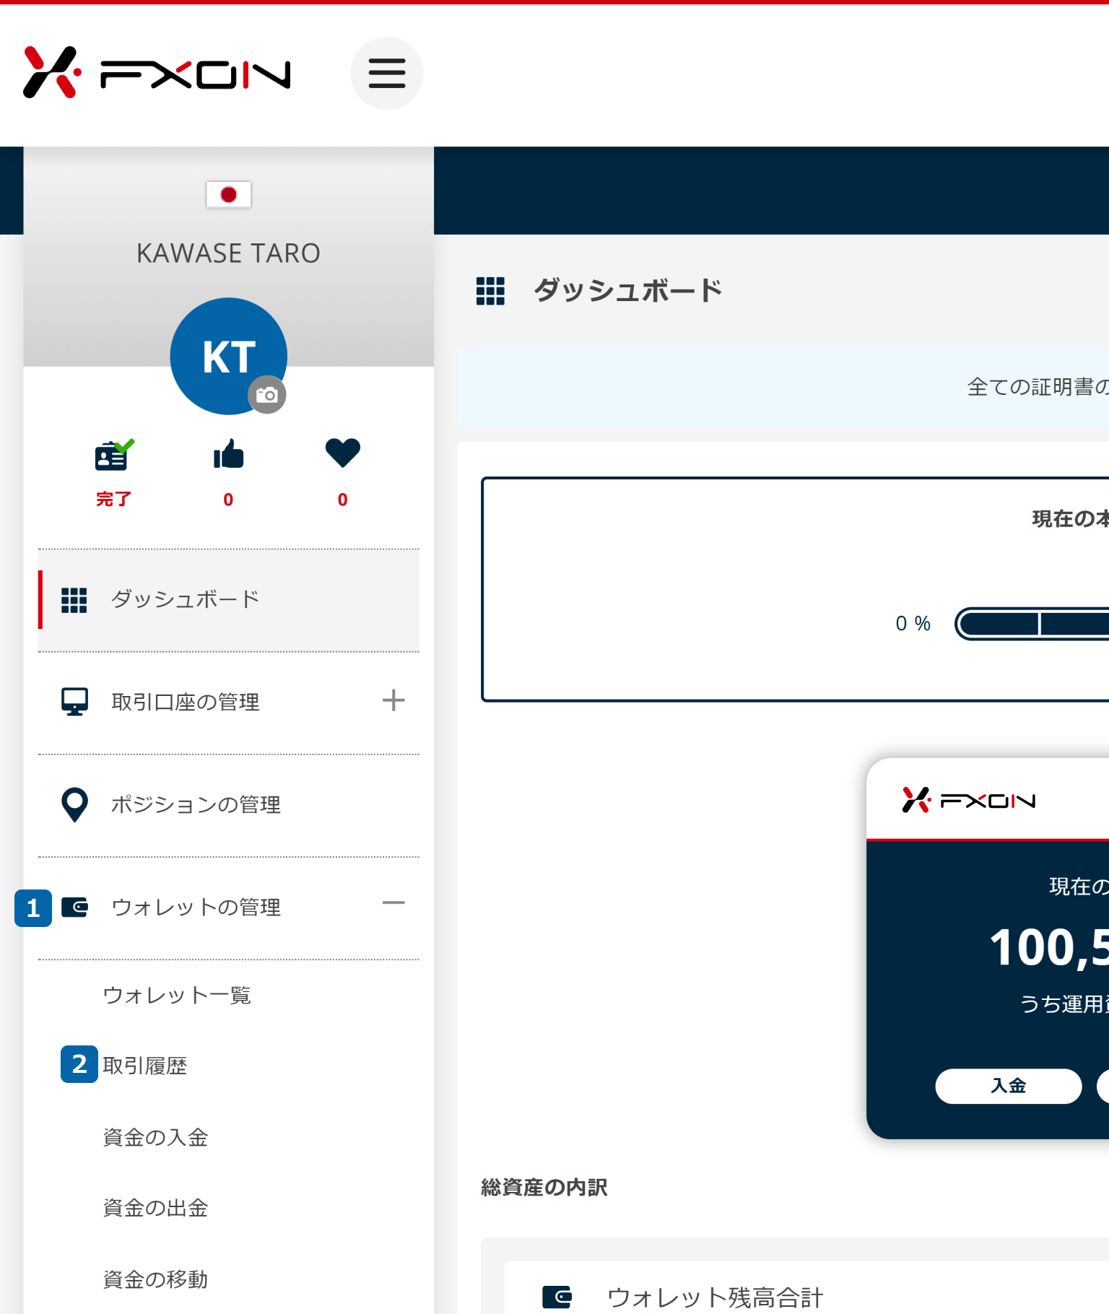Screen dimensions: 1109x1314
Task: Click the ダッシュボード page heading
Action: point(628,291)
